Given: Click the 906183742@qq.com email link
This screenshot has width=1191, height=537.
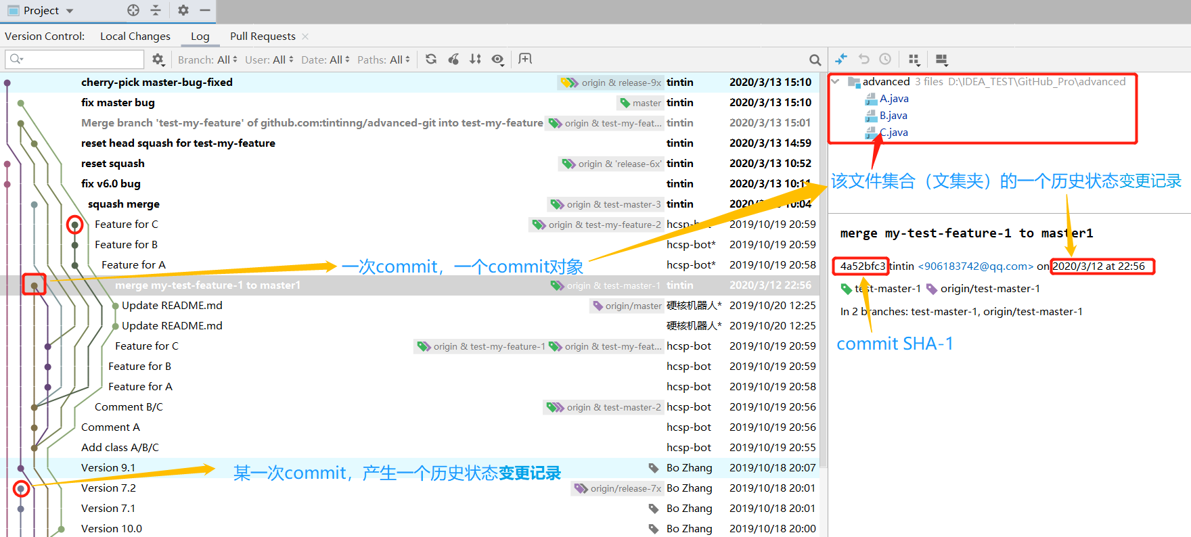Looking at the screenshot, I should (975, 266).
